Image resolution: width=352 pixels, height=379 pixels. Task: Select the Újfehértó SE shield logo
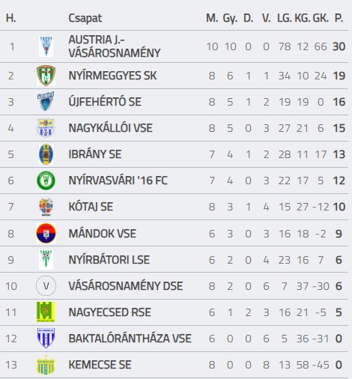click(x=46, y=102)
